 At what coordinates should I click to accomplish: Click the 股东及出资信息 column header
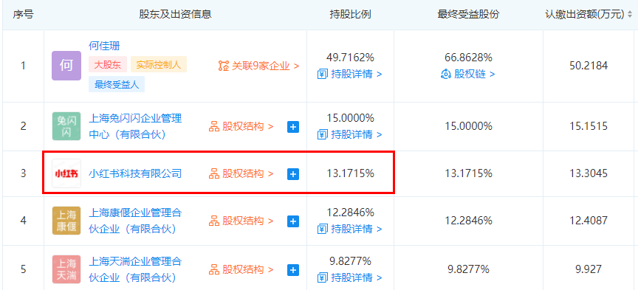point(175,15)
